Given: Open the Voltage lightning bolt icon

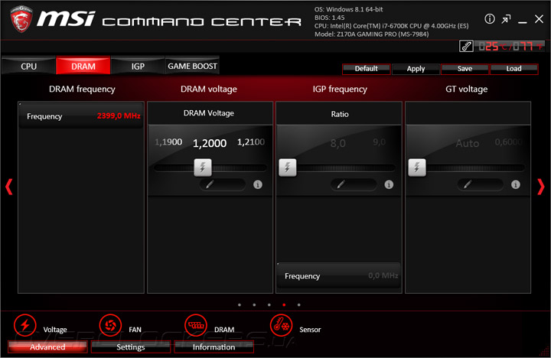Looking at the screenshot, I should (x=25, y=325).
